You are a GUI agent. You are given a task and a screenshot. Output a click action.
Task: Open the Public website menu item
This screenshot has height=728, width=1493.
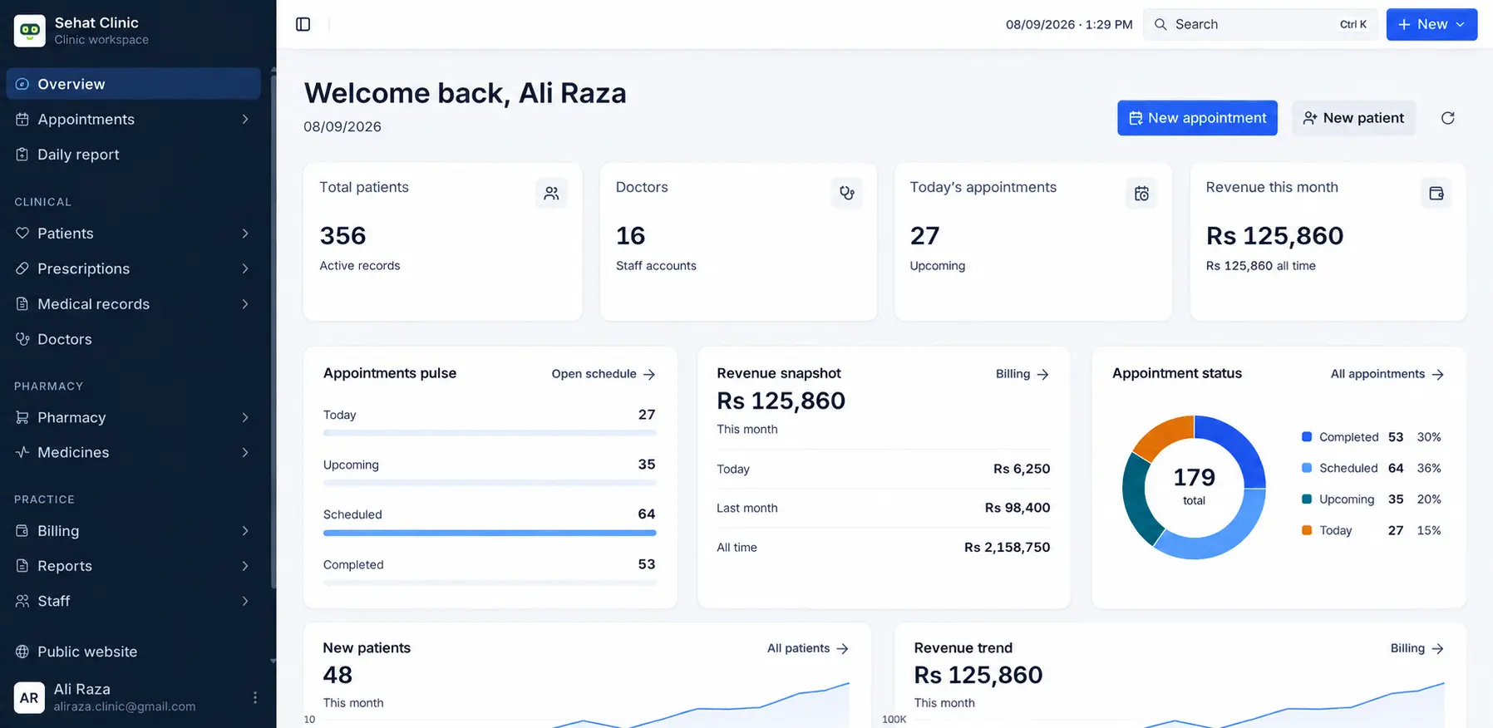[x=133, y=652]
